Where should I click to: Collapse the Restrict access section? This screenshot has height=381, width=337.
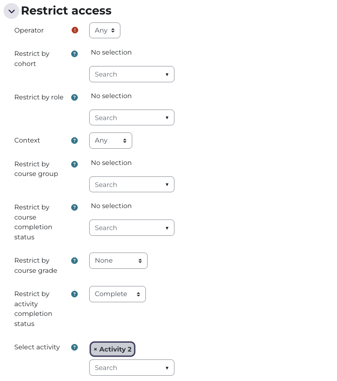point(11,11)
